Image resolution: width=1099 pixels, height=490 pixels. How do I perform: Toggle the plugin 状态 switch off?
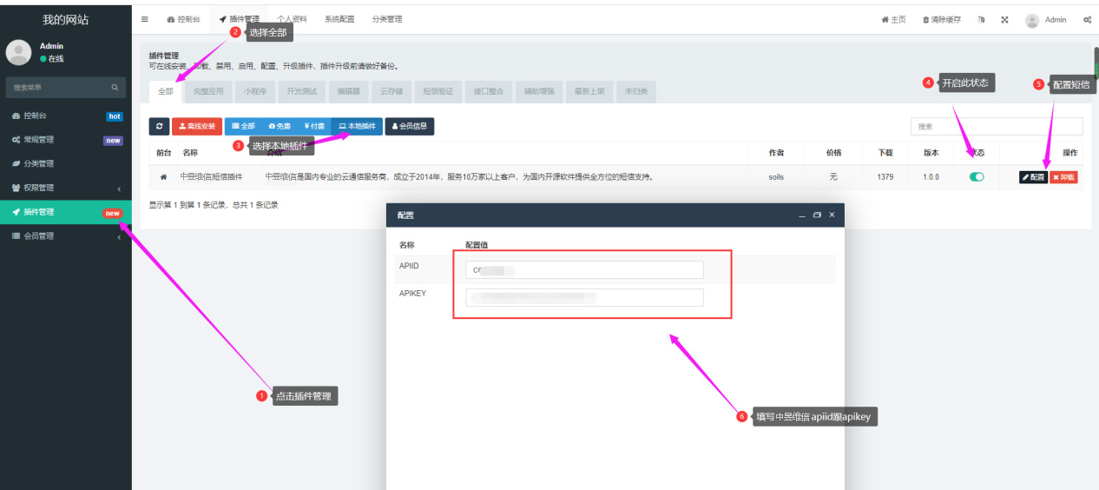point(977,177)
